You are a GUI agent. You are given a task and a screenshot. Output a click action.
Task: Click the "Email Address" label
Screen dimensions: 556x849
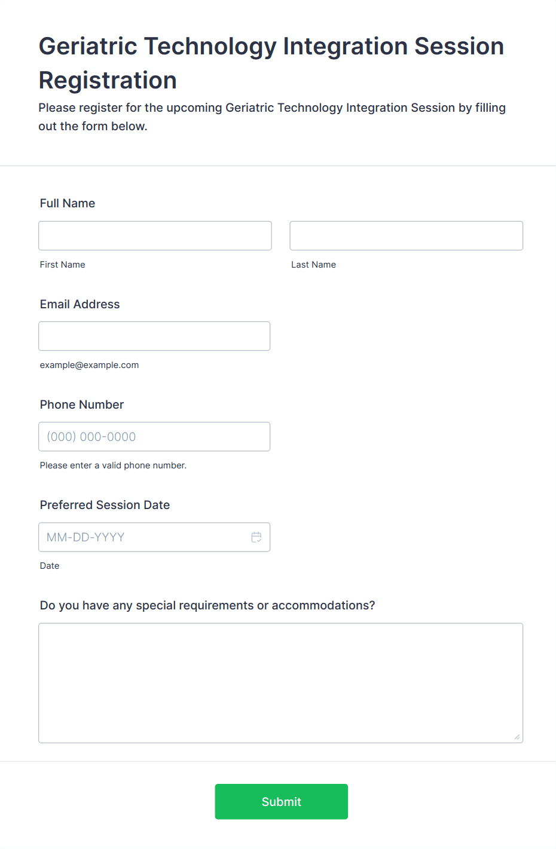(80, 304)
